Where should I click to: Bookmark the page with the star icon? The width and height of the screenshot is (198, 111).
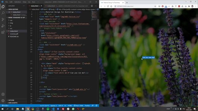tap(155, 6)
